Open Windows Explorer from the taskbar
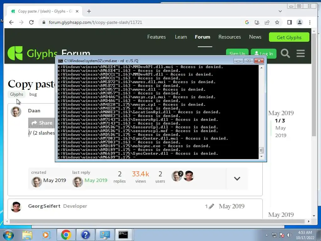This screenshot has width=321, height=241. tap(27, 235)
